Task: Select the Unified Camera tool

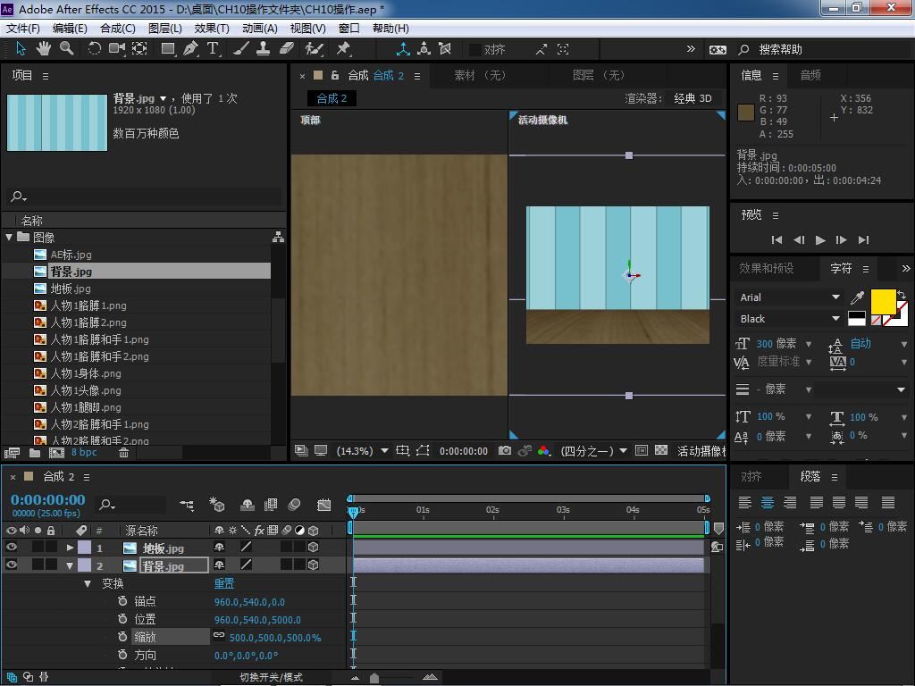Action: click(117, 49)
